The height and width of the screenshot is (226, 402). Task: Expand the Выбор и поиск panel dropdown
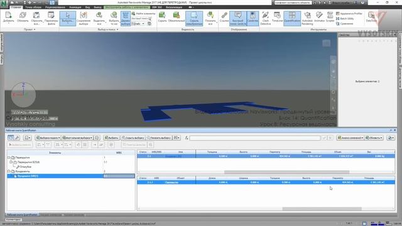click(108, 30)
